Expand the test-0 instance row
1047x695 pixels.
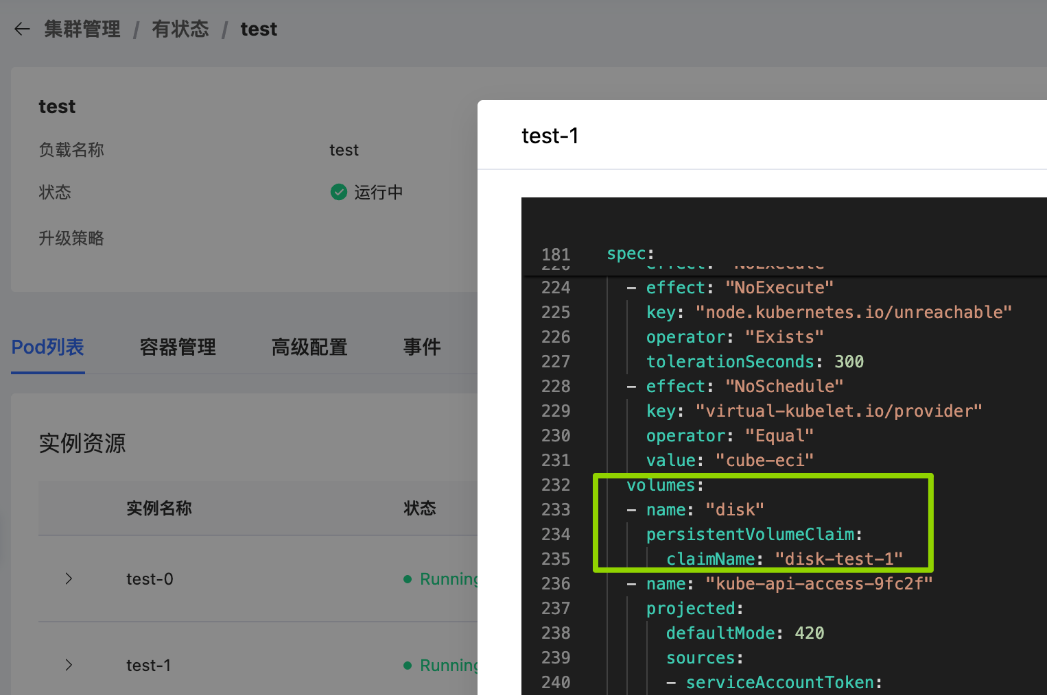[x=69, y=579]
